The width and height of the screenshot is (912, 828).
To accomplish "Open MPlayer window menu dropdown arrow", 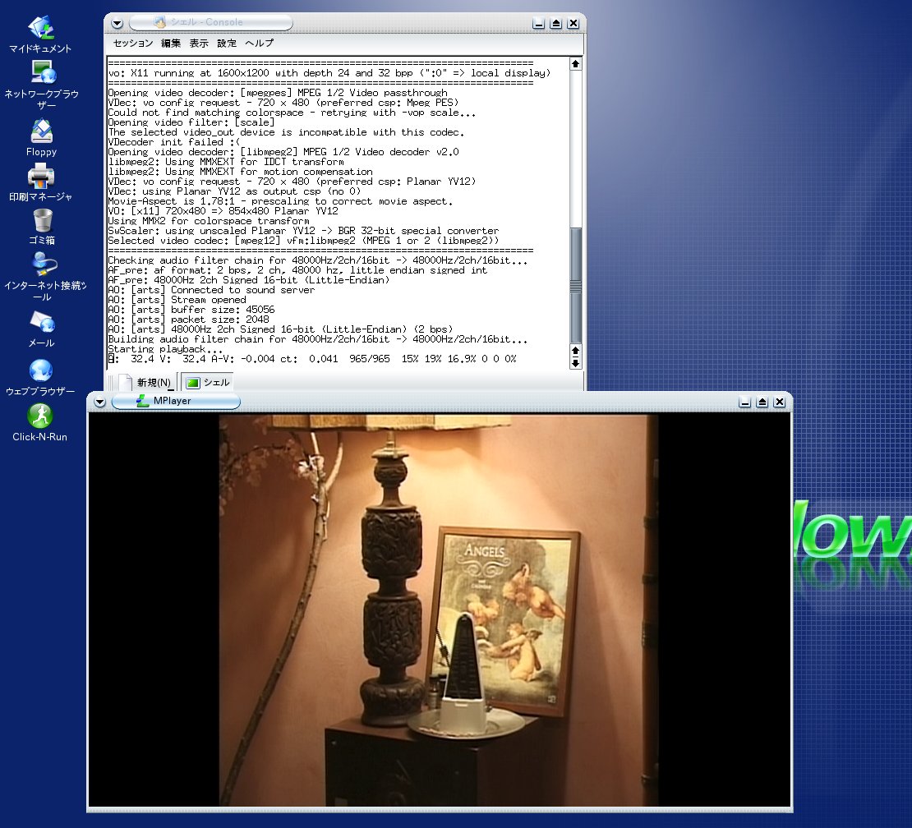I will [x=99, y=402].
